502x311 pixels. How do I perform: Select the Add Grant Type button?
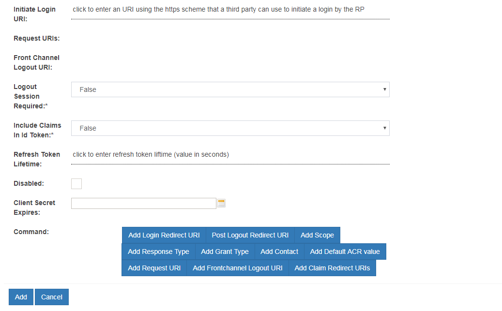click(x=225, y=252)
